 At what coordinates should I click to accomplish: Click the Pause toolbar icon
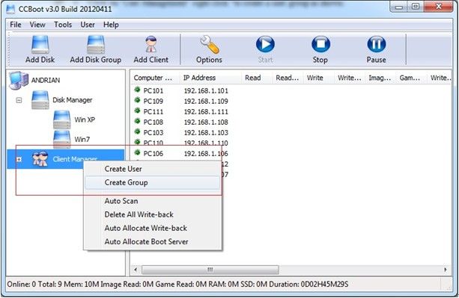377,44
